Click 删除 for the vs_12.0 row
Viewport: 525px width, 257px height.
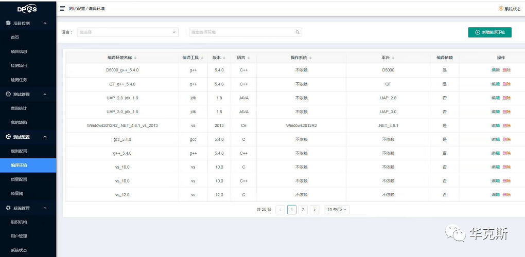pos(506,195)
